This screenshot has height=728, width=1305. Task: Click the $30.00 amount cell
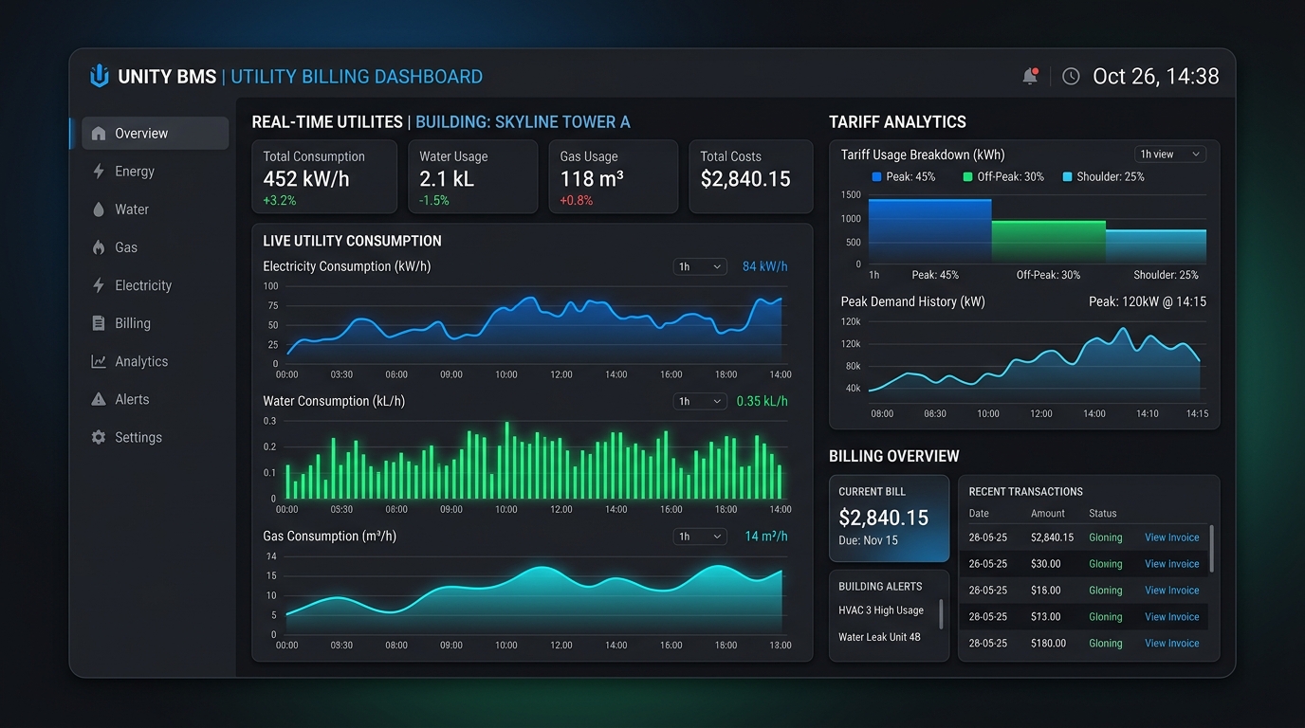[x=1046, y=564]
